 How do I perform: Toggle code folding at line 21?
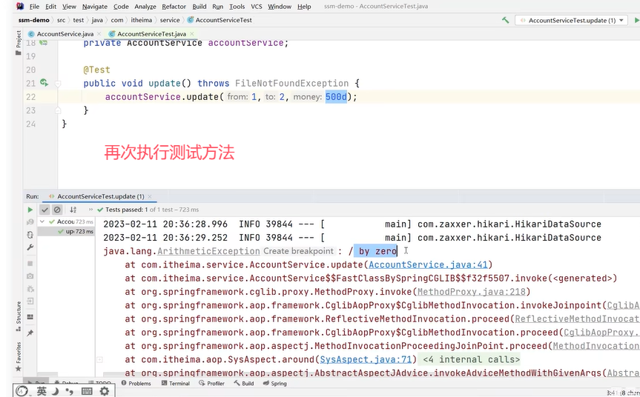tap(58, 84)
